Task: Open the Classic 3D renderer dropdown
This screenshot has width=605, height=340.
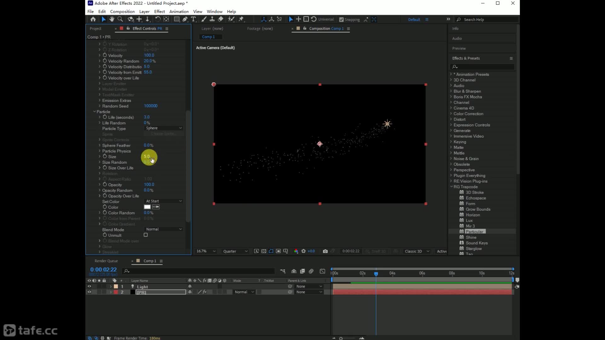Action: pos(417,251)
